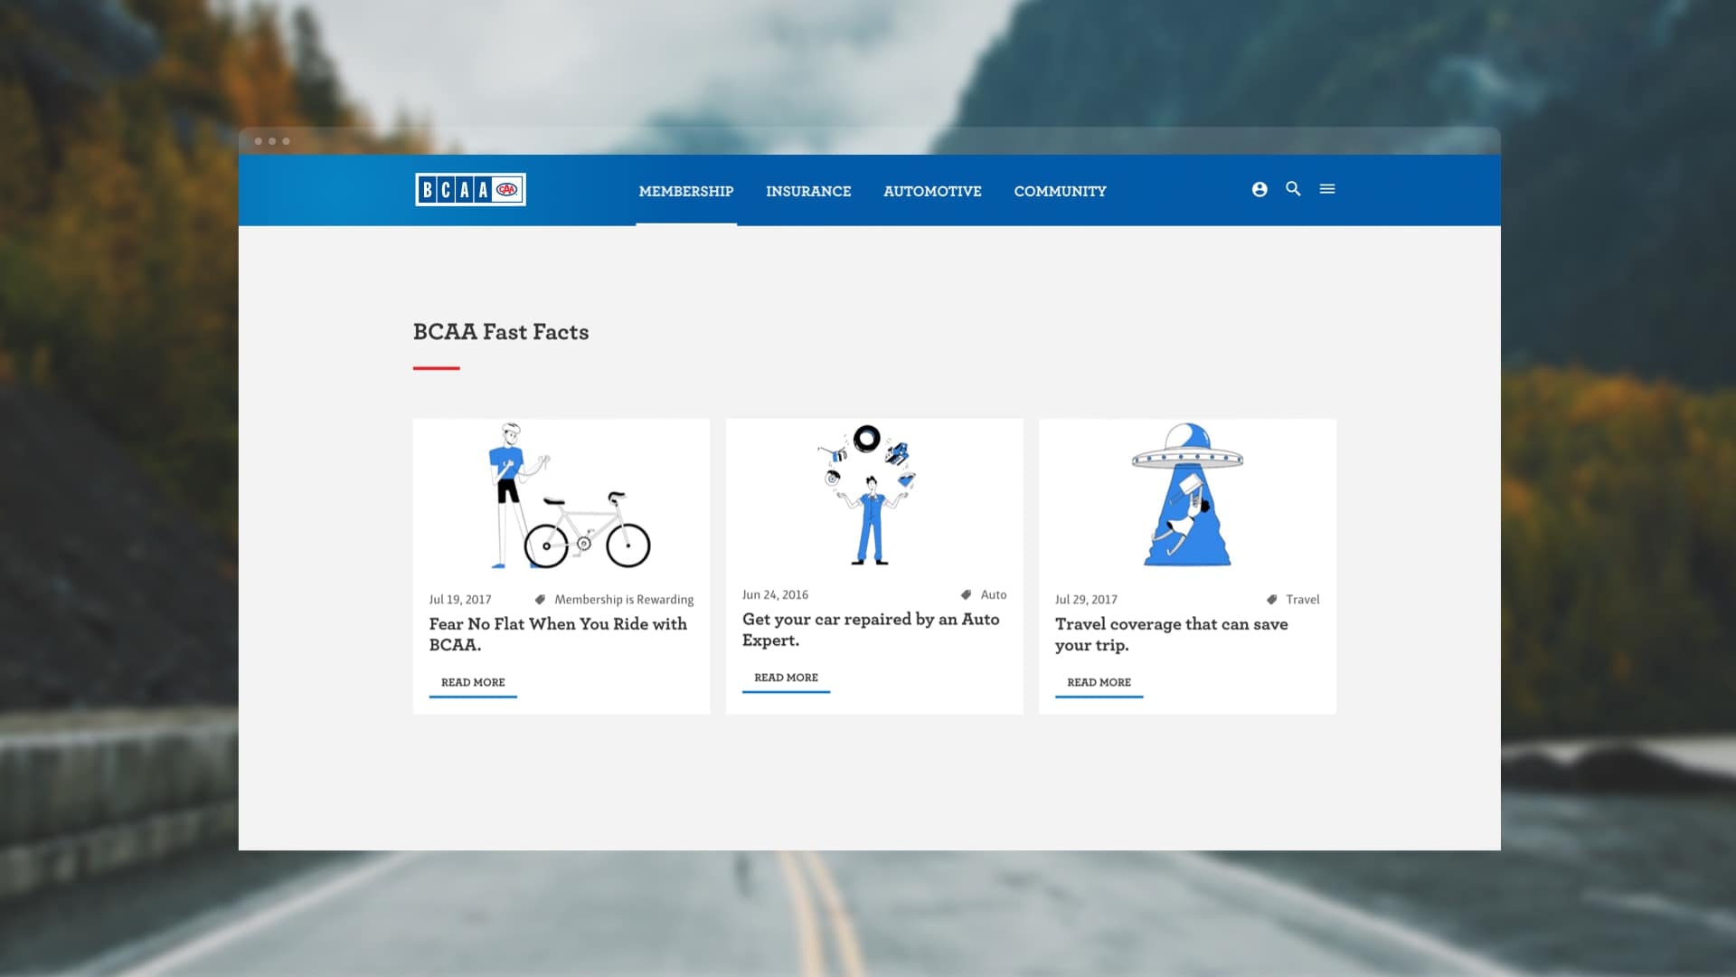The image size is (1736, 977).
Task: Open the Community navigation item
Action: click(x=1060, y=191)
